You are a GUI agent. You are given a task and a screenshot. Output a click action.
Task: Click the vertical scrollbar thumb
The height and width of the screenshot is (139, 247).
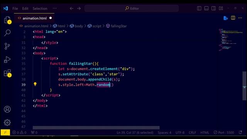(244, 86)
